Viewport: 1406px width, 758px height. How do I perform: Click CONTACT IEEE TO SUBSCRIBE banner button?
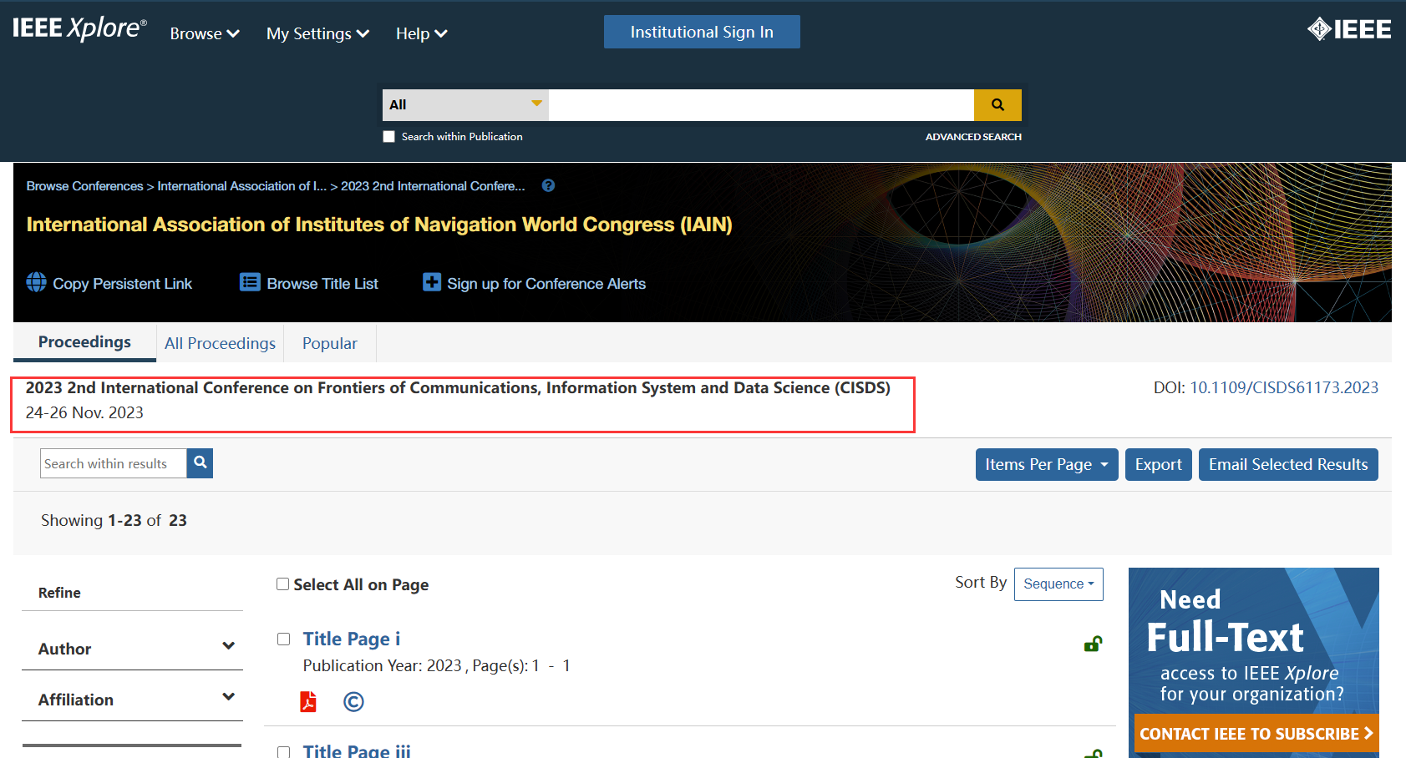tap(1256, 734)
